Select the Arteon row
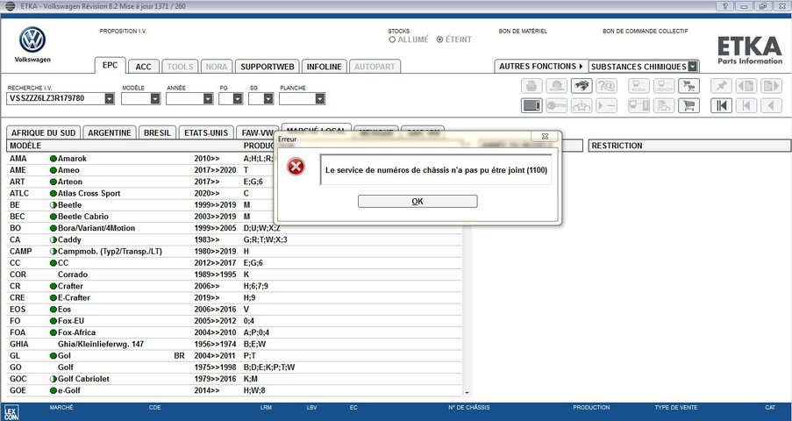This screenshot has width=792, height=421. click(235, 182)
